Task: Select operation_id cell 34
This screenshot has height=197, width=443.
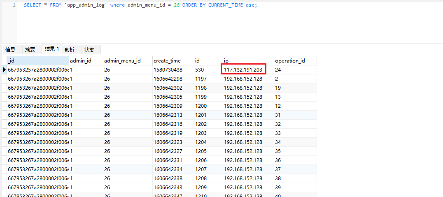Action: pos(295,142)
